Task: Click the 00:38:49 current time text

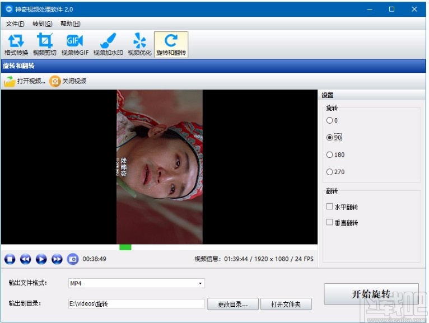Action: coord(95,259)
